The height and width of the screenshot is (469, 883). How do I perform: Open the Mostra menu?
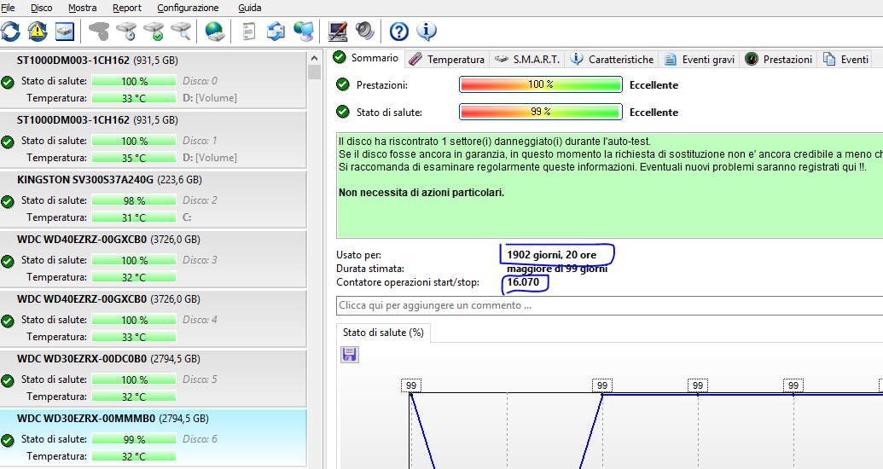[x=82, y=8]
